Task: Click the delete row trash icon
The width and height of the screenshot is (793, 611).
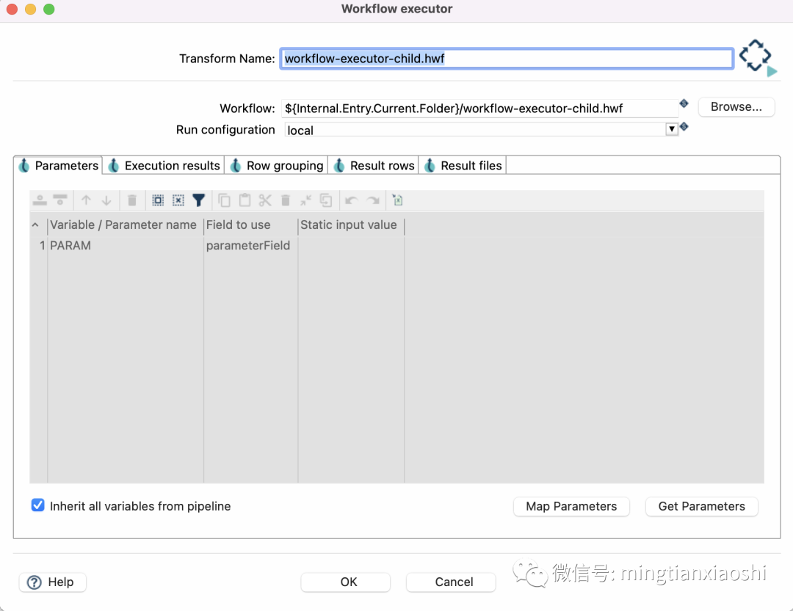Action: pos(132,200)
